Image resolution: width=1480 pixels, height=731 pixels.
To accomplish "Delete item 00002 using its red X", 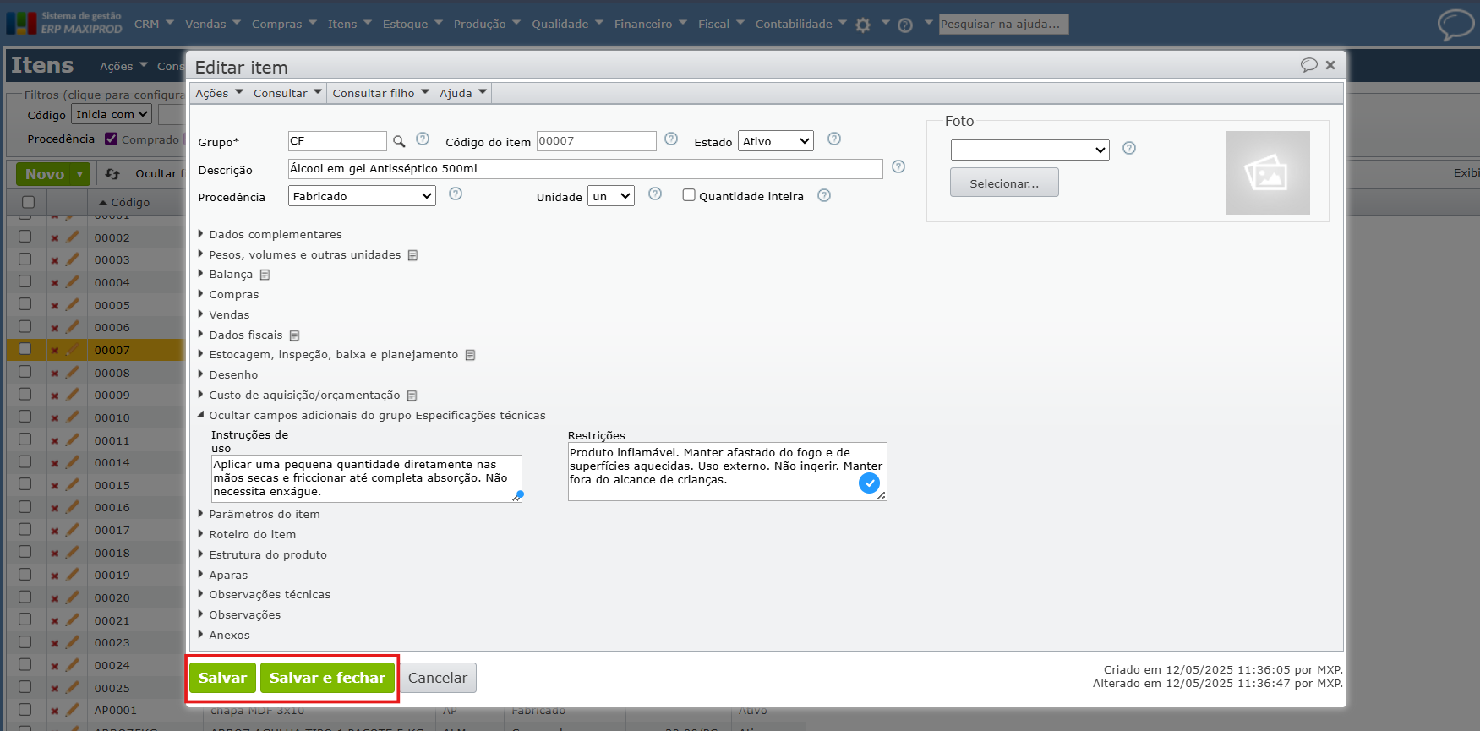I will (55, 238).
